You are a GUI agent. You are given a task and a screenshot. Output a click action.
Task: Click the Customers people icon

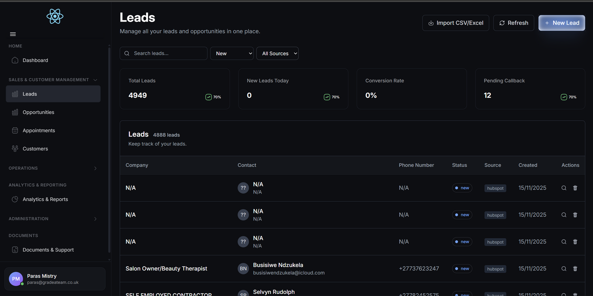pyautogui.click(x=15, y=148)
